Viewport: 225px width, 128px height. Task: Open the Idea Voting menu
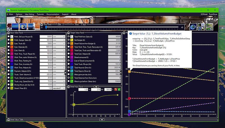[30, 14]
